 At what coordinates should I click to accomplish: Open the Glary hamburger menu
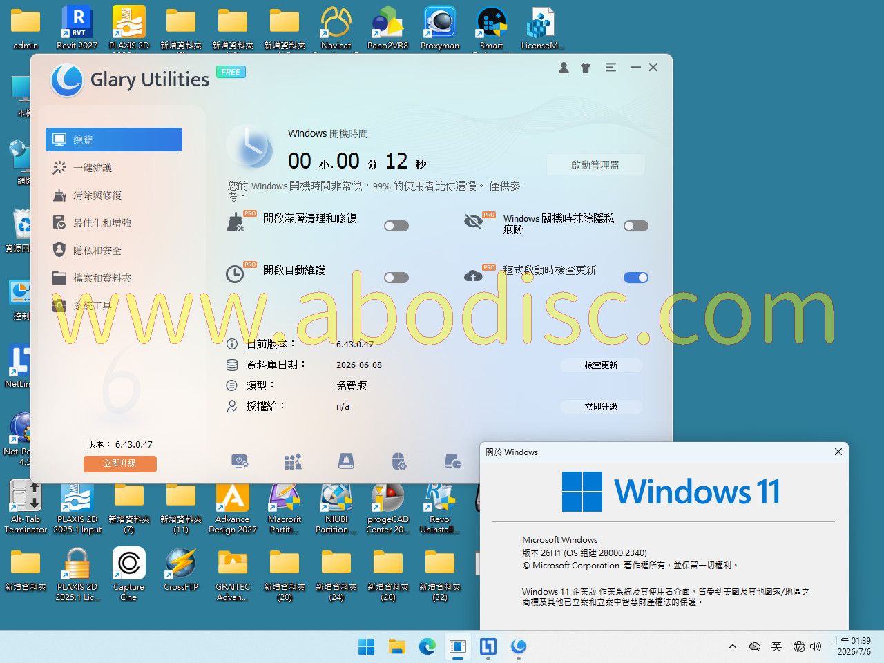(x=611, y=68)
